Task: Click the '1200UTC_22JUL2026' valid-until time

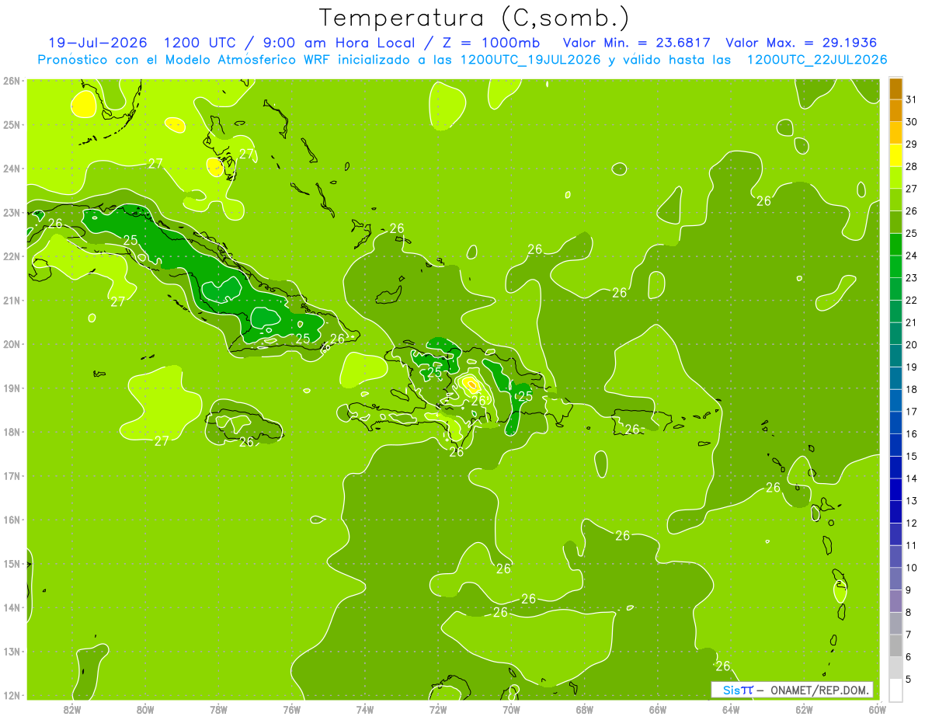Action: pos(817,59)
